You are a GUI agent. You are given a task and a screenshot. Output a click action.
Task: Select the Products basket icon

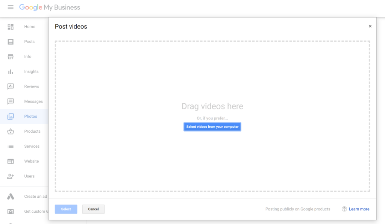(11, 131)
